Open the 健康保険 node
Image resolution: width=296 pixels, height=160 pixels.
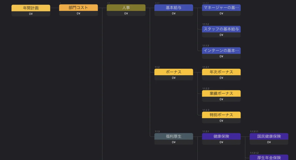221,137
